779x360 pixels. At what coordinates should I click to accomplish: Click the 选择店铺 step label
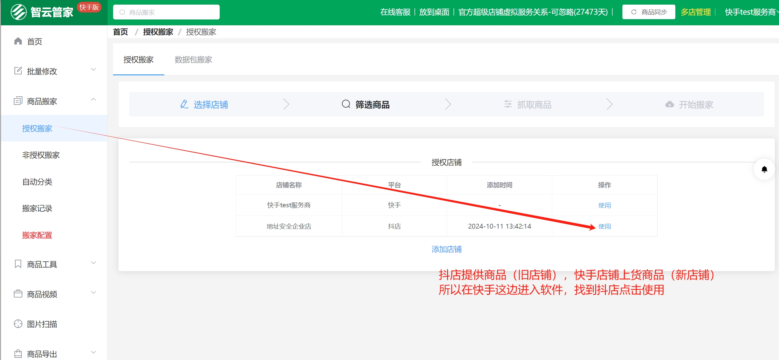coord(211,105)
